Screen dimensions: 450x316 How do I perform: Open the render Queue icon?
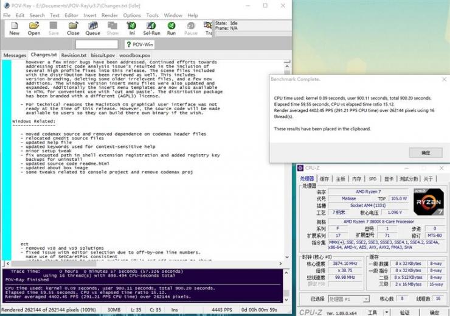pyautogui.click(x=92, y=29)
